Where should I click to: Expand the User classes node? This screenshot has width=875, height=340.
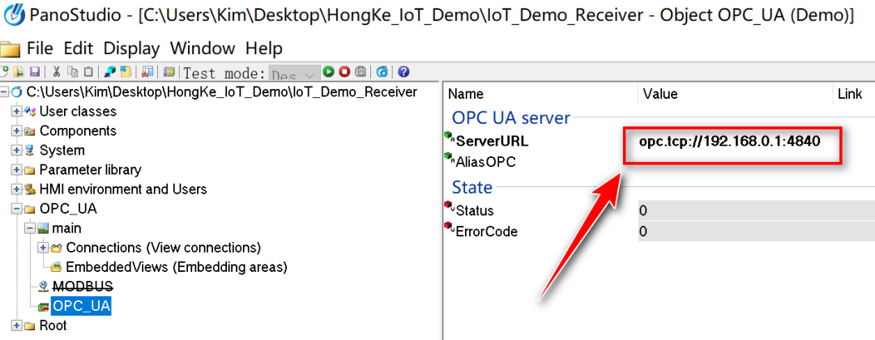(x=17, y=112)
